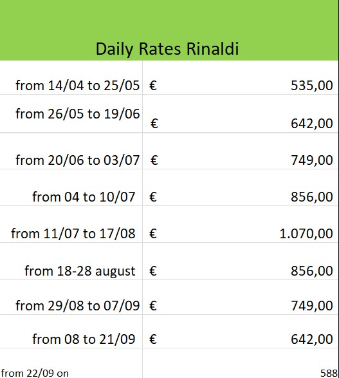The height and width of the screenshot is (378, 339).
Task: Click the 'from 18-28 august' cell
Action: point(71,261)
